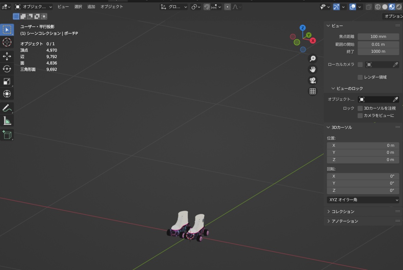Click the 3D cursor rotation Z field
Screen dimensions: 403x270
tap(363, 190)
